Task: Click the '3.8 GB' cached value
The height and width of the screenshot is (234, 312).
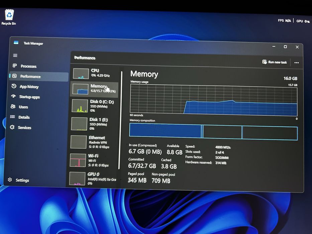Action: 169,166
